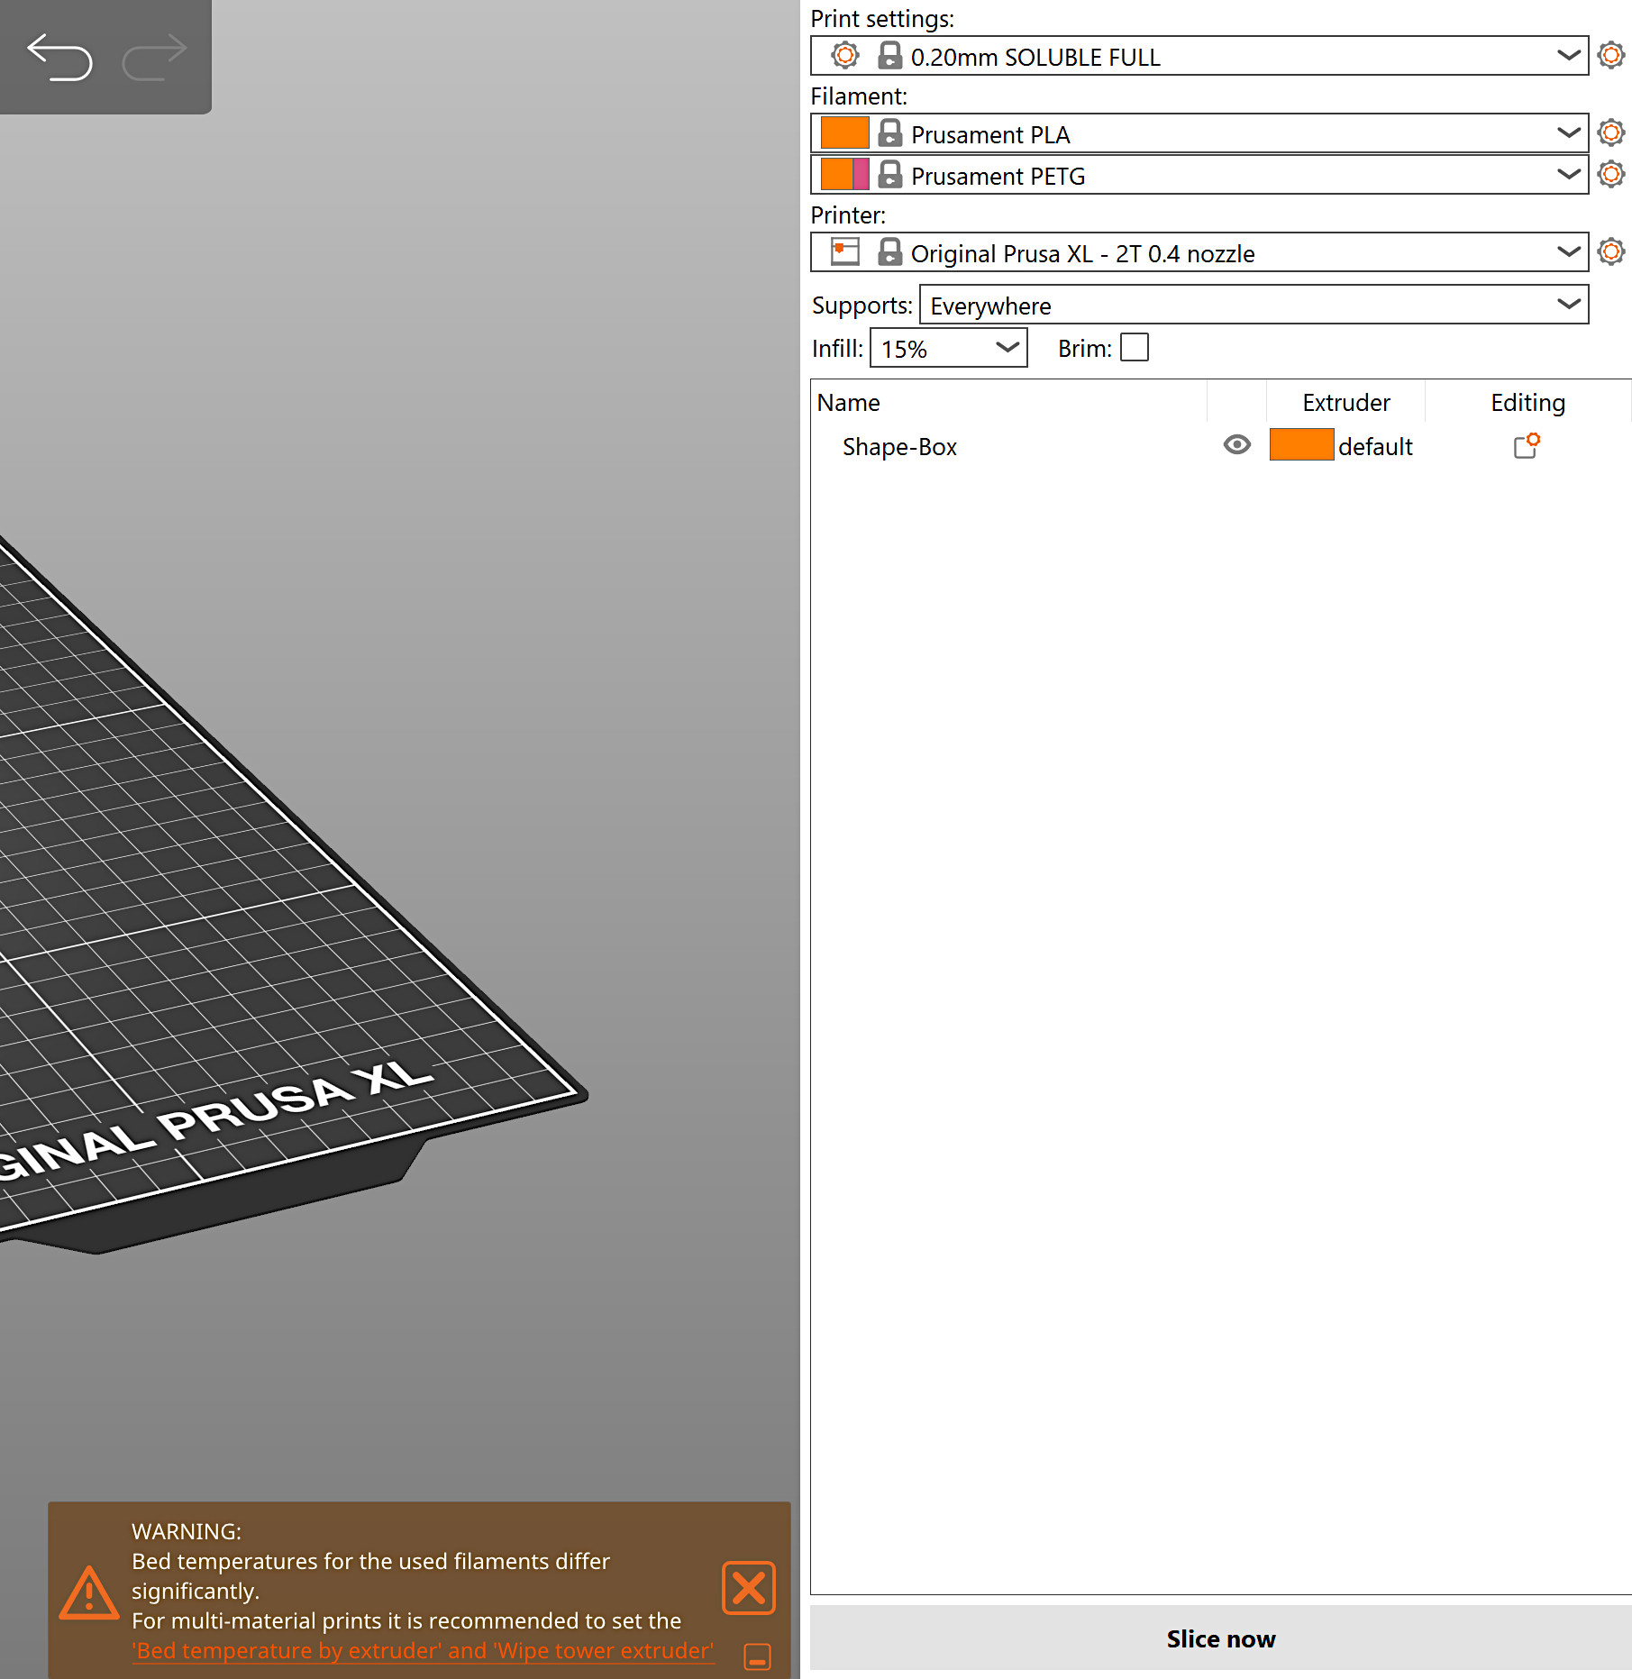This screenshot has height=1679, width=1632.
Task: Open print settings gear icon
Action: (x=1610, y=56)
